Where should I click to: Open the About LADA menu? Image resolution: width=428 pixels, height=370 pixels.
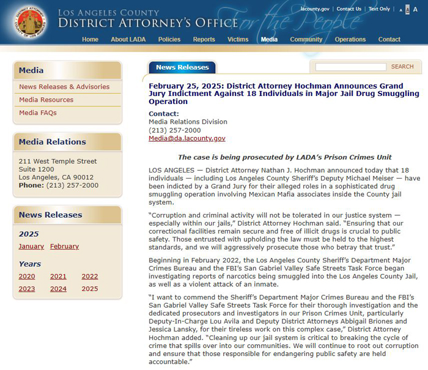(128, 39)
